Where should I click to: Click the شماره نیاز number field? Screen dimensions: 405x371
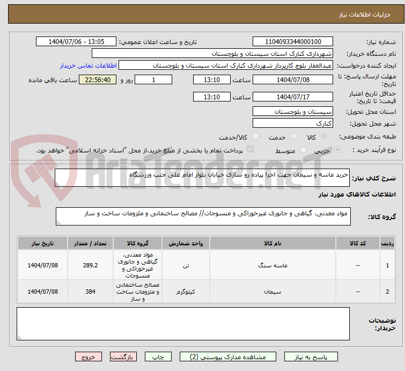tap(292, 42)
